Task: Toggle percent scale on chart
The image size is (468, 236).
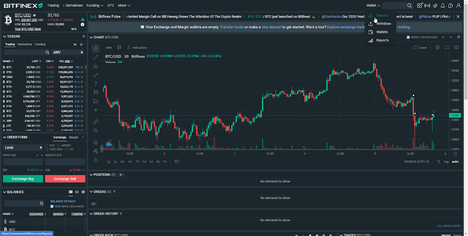Action: click(438, 162)
